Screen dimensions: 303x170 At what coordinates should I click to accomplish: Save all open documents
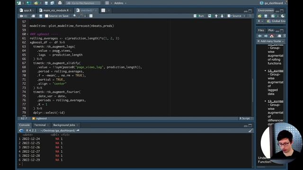[52, 3]
